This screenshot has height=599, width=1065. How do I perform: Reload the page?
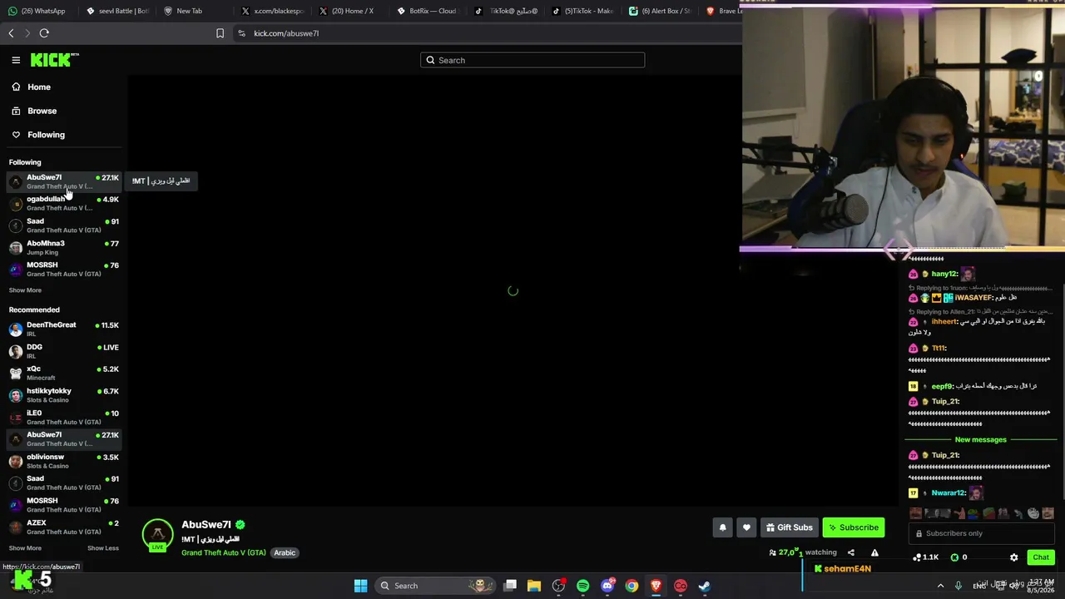(44, 33)
